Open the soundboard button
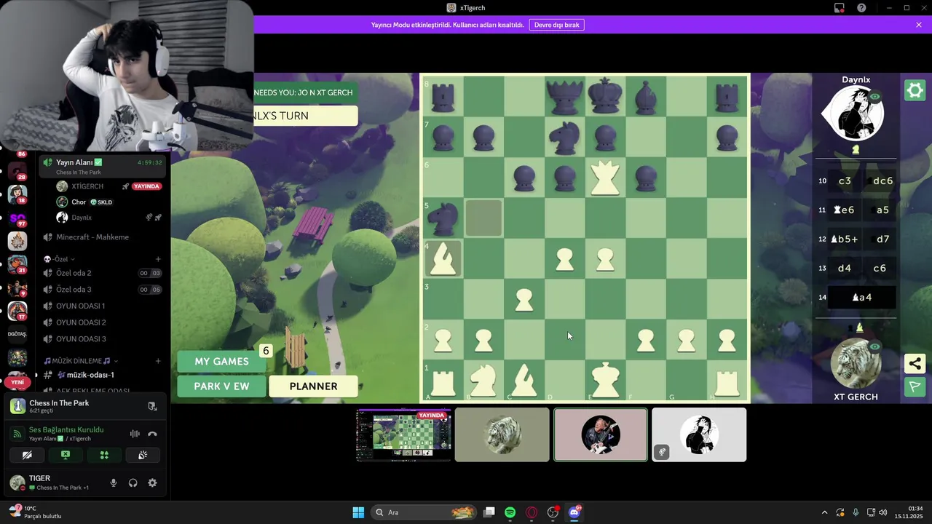 [143, 455]
